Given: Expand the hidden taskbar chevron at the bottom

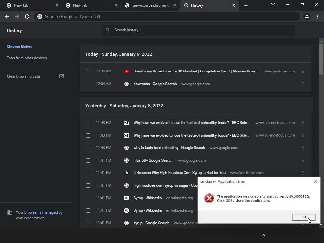Looking at the screenshot, I should pyautogui.click(x=263, y=235).
